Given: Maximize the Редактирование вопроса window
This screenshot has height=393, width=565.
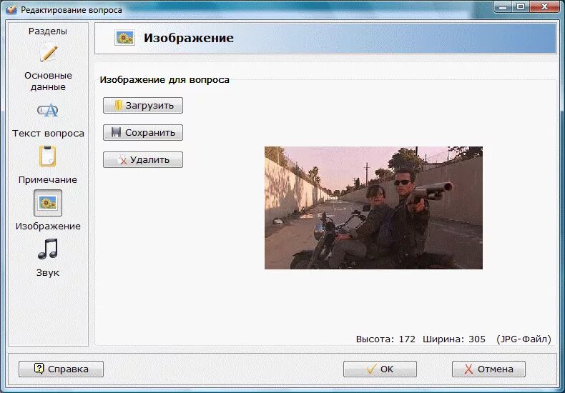Looking at the screenshot, I should (521, 7).
